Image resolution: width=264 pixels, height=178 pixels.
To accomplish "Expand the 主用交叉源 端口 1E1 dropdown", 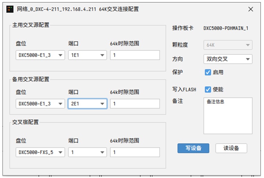I will 87,55.
